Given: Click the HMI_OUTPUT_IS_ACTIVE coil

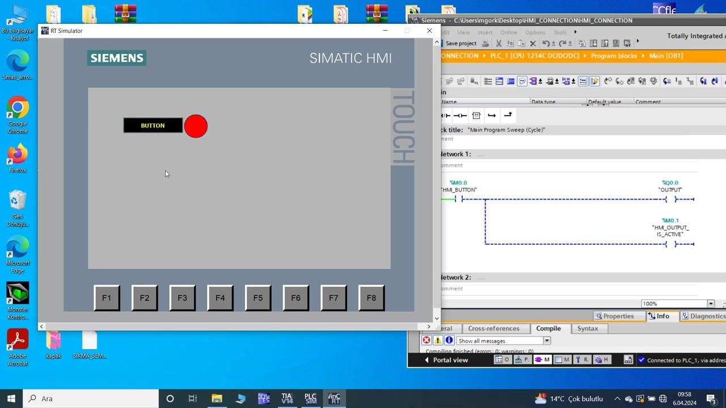Looking at the screenshot, I should pos(670,244).
